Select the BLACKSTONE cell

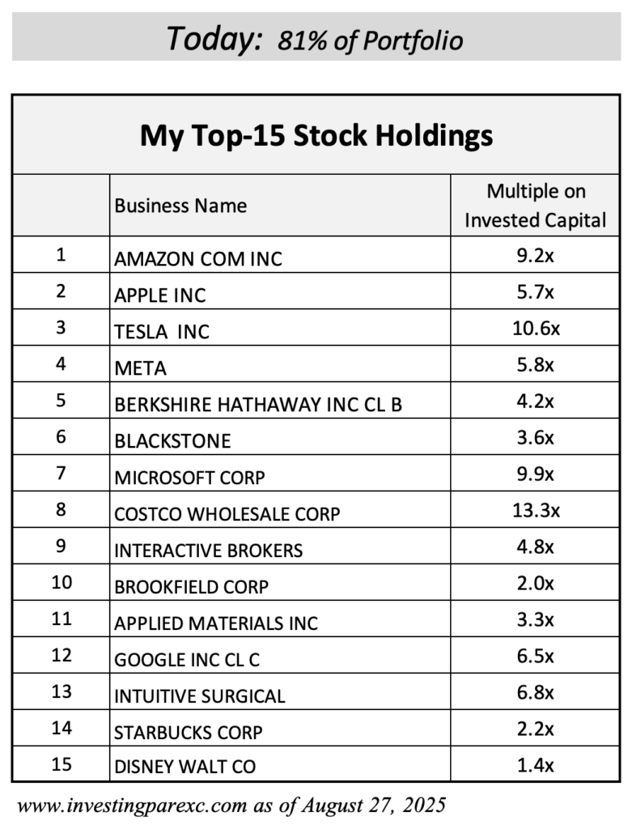click(x=280, y=437)
